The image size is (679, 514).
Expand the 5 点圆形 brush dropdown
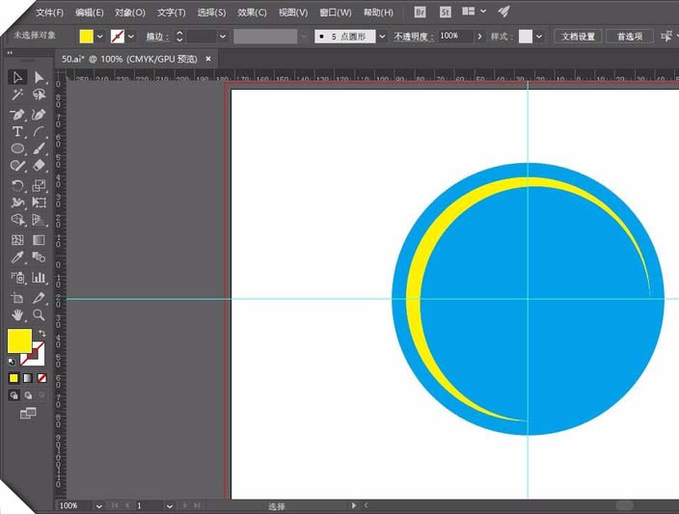click(382, 37)
